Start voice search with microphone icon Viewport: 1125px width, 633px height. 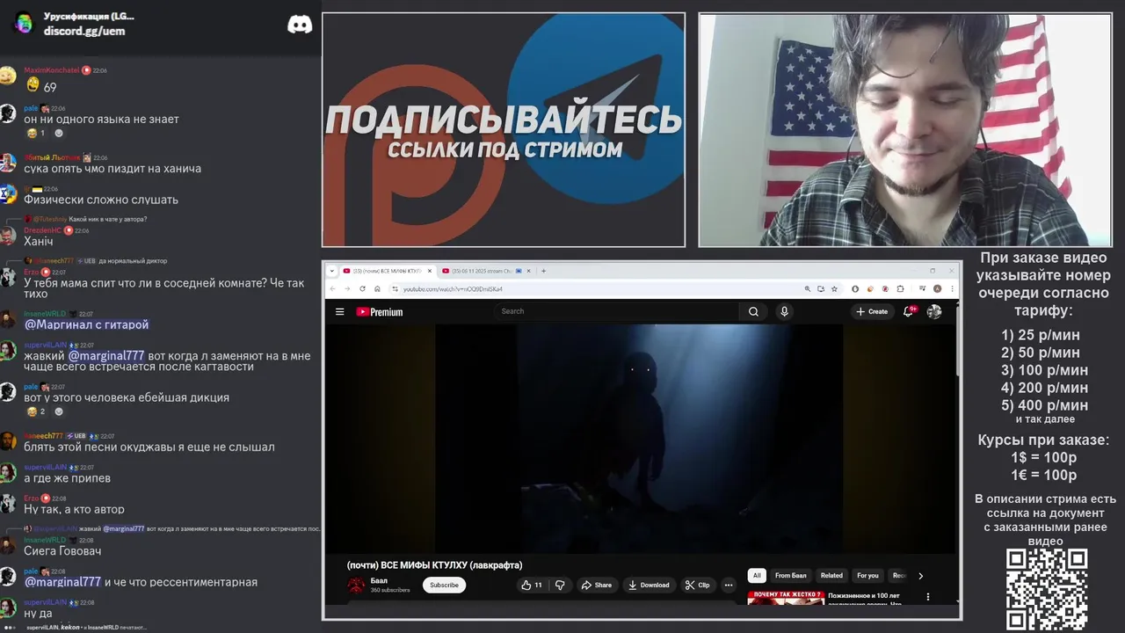click(x=784, y=311)
